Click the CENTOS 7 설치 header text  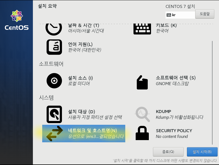click(180, 6)
